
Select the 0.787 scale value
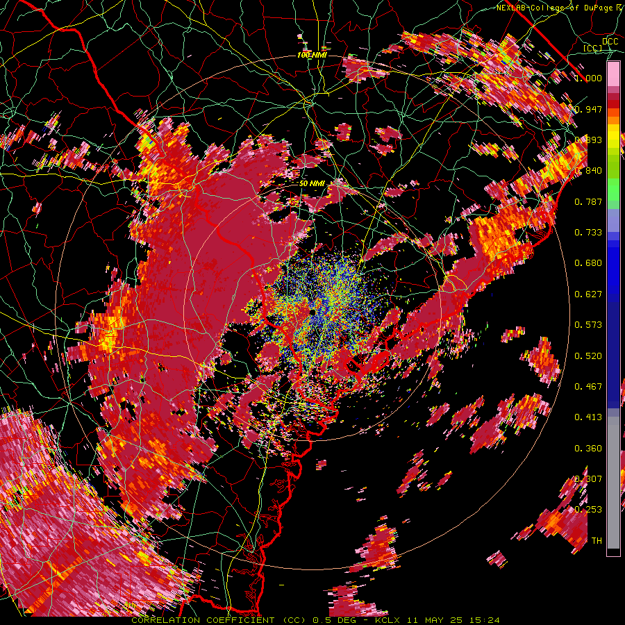point(588,201)
